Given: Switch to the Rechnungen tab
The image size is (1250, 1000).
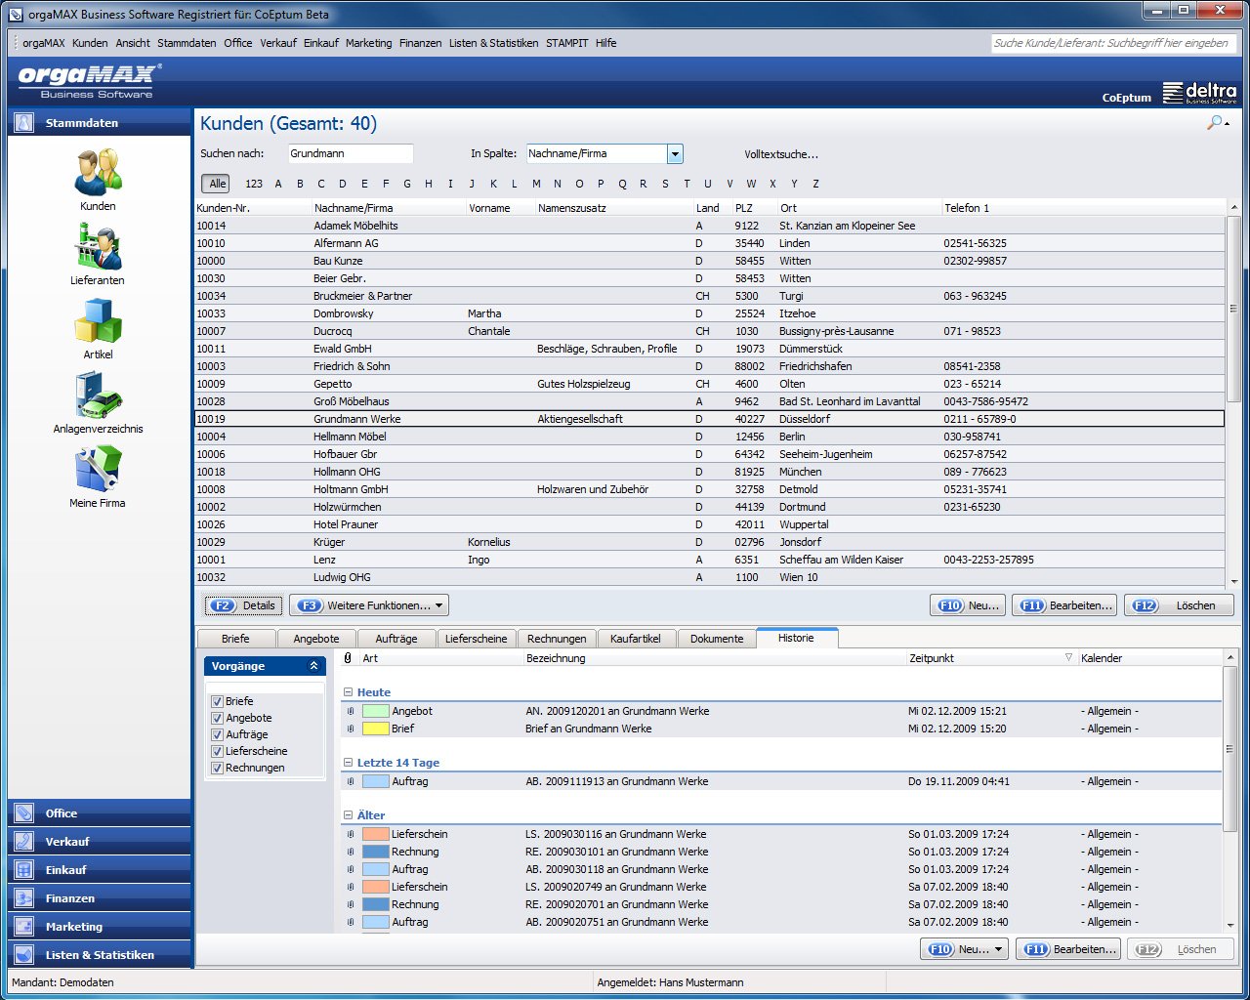Looking at the screenshot, I should [x=557, y=639].
